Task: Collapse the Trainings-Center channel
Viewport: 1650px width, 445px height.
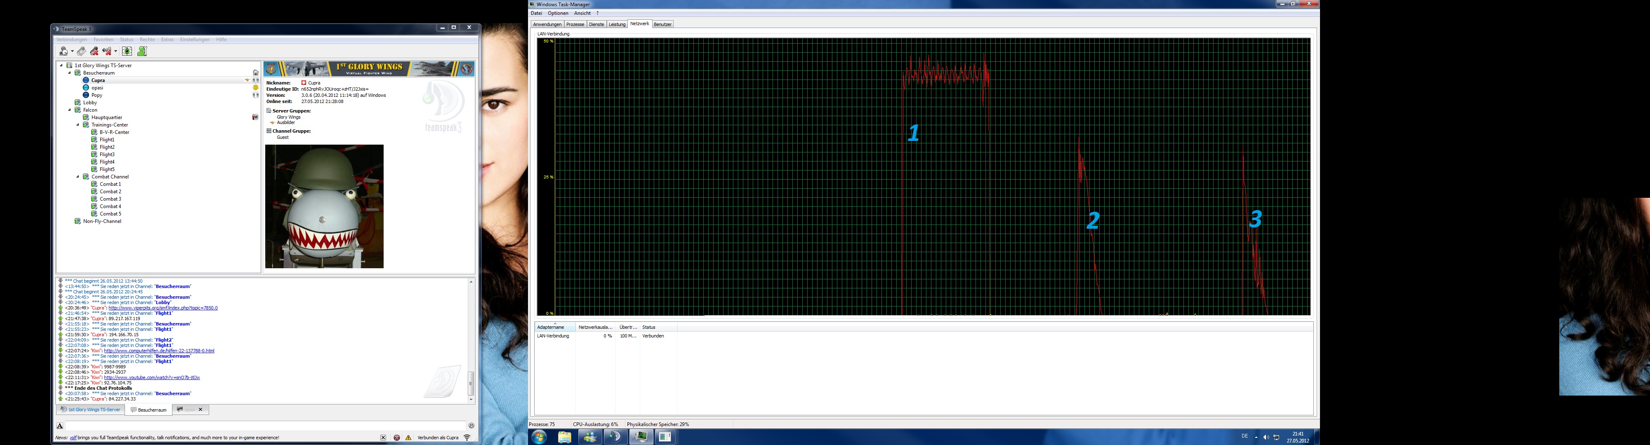Action: click(x=79, y=125)
